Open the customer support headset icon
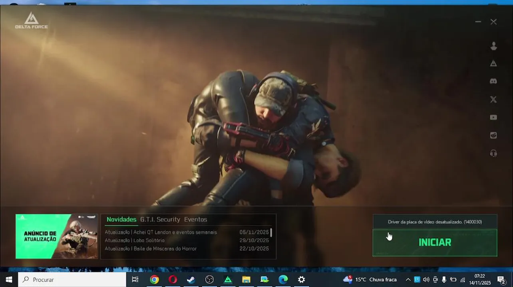Viewport: 513px width, 287px height. coord(493,153)
